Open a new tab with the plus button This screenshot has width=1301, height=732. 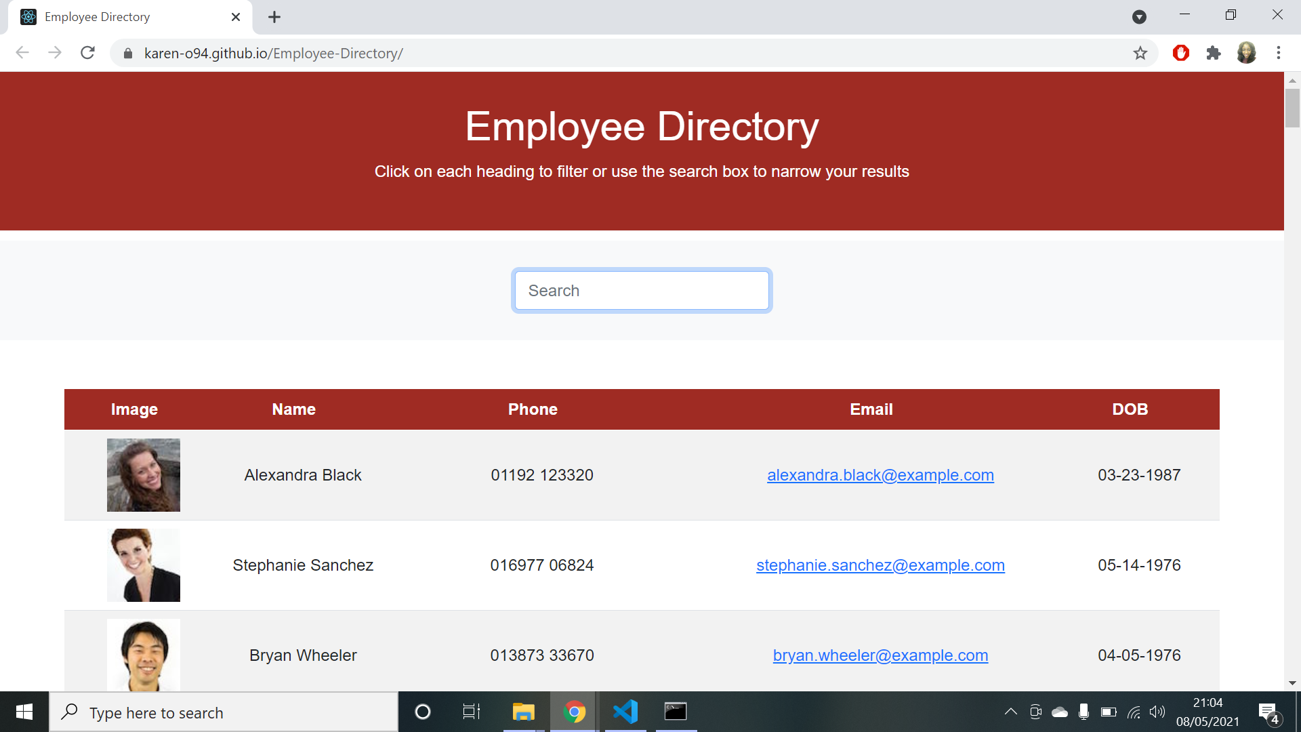point(274,16)
